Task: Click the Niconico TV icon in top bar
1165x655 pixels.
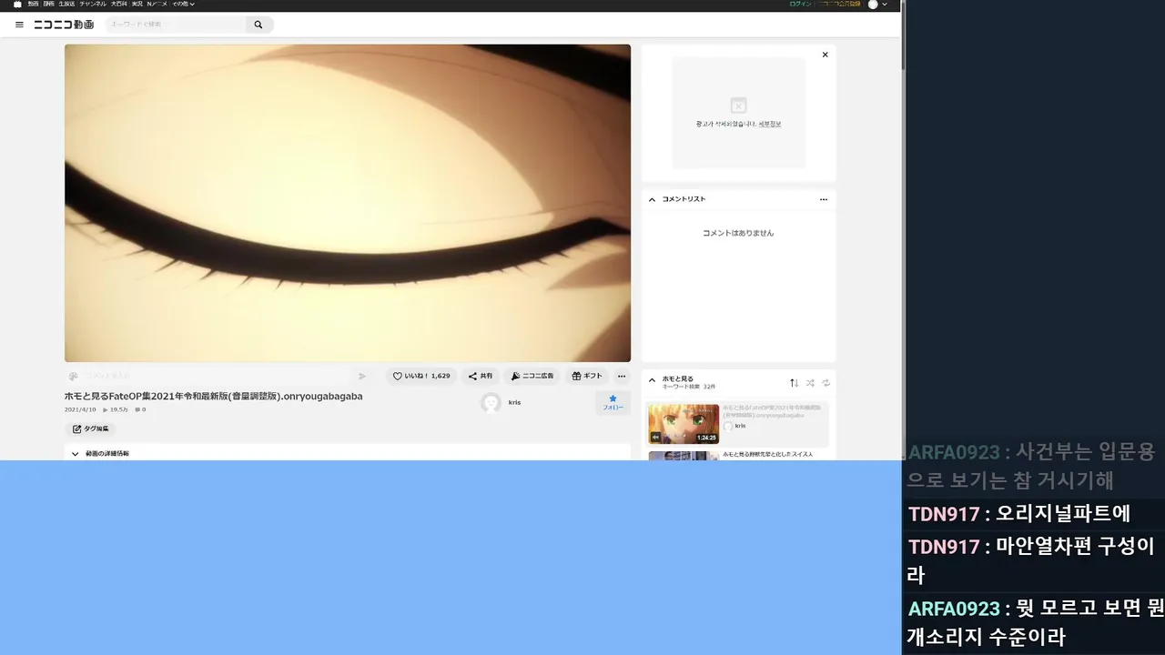Action: pos(17,5)
